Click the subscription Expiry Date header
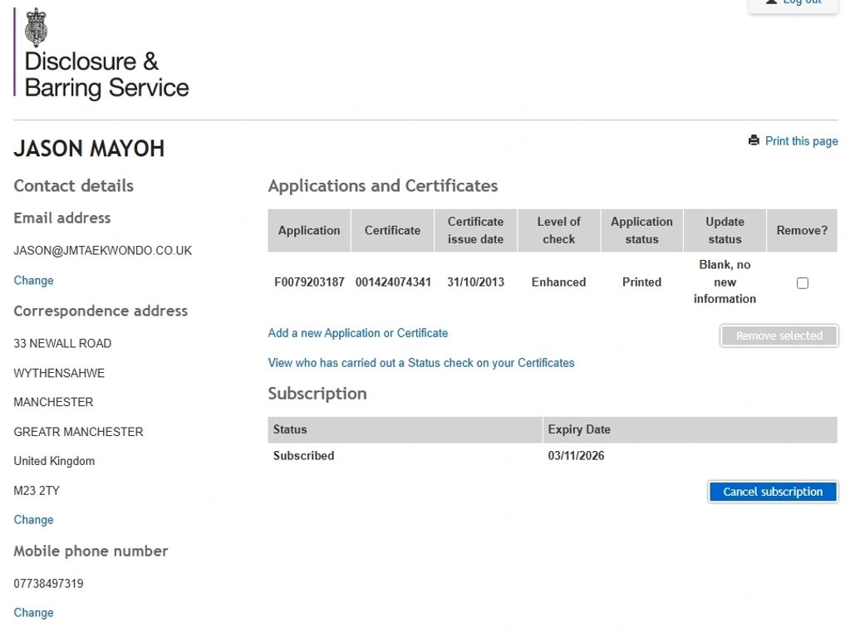This screenshot has height=632, width=850. pos(579,429)
